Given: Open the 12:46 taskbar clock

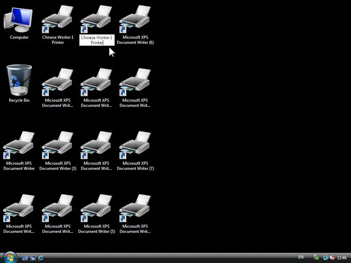Looking at the screenshot, I should point(342,258).
